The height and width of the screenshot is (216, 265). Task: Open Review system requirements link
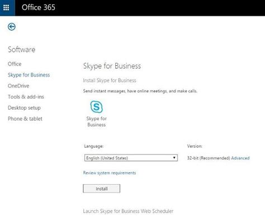[110, 173]
